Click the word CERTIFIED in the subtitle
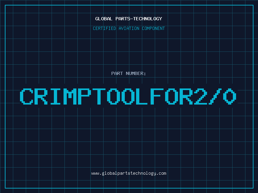This screenshot has width=258, height=193. [x=104, y=28]
